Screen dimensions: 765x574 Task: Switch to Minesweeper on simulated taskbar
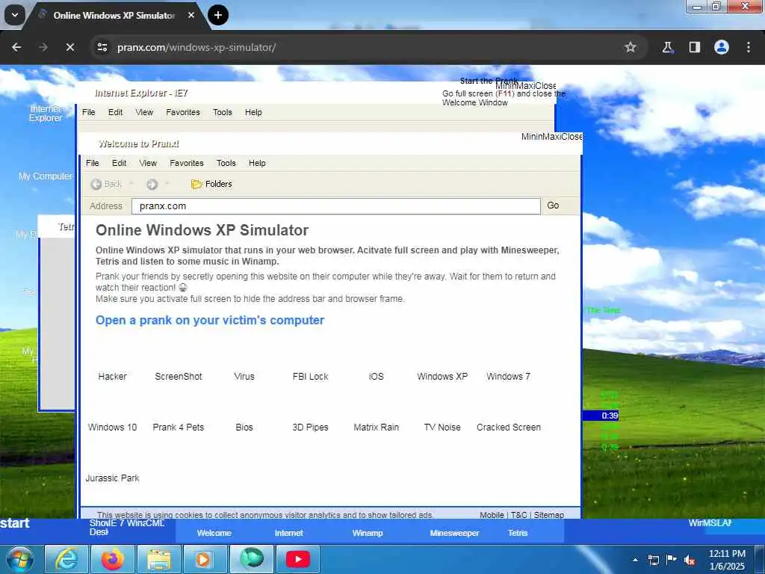pyautogui.click(x=454, y=533)
